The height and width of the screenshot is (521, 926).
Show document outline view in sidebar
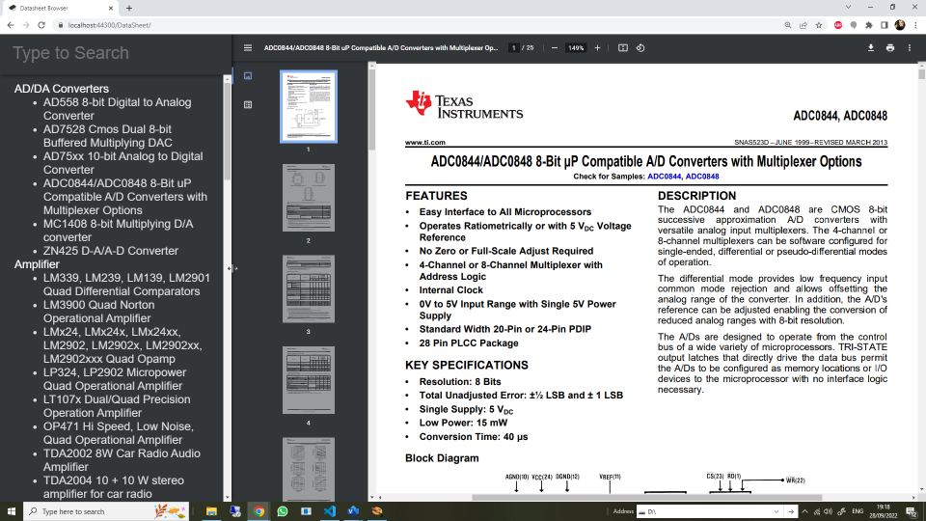click(248, 104)
